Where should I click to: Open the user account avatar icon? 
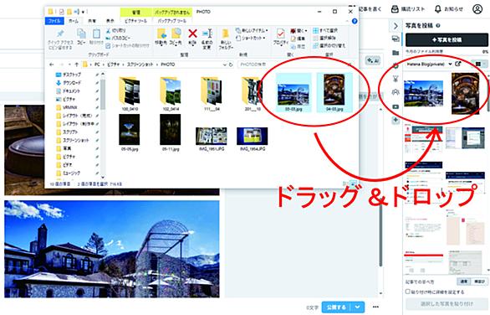tap(477, 9)
